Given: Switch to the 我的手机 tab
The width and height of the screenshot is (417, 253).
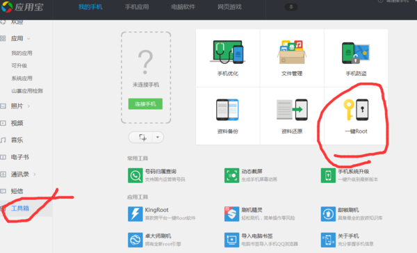Looking at the screenshot, I should click(x=90, y=7).
